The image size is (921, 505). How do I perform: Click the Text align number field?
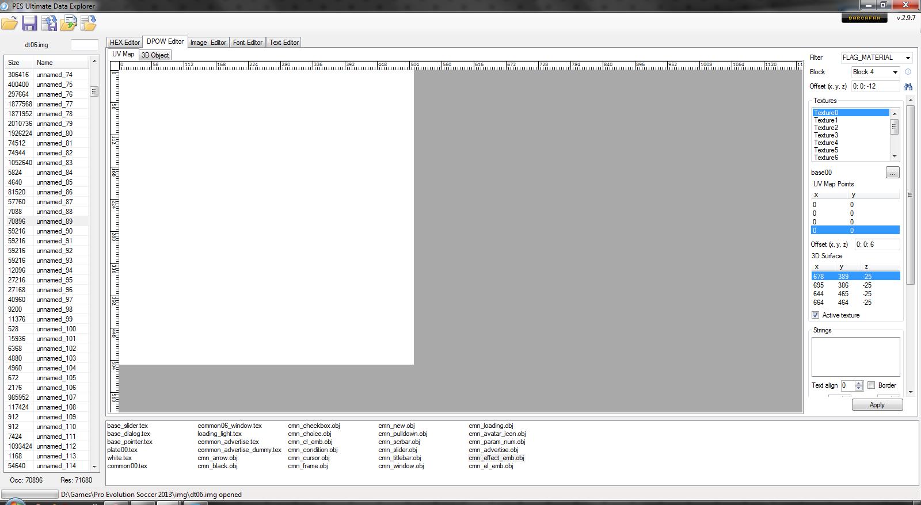847,385
